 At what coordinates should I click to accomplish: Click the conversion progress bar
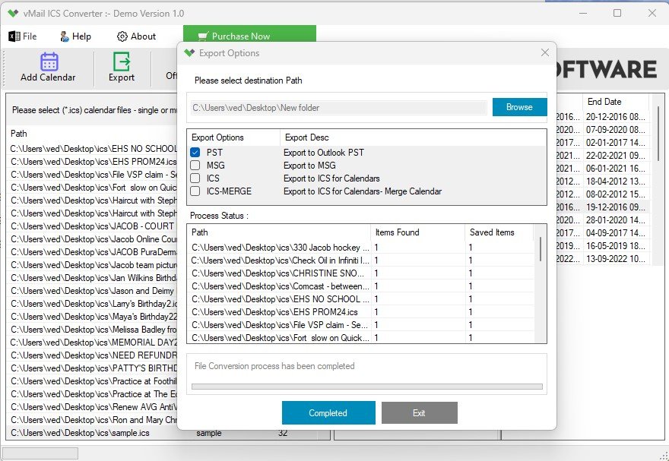(x=367, y=387)
